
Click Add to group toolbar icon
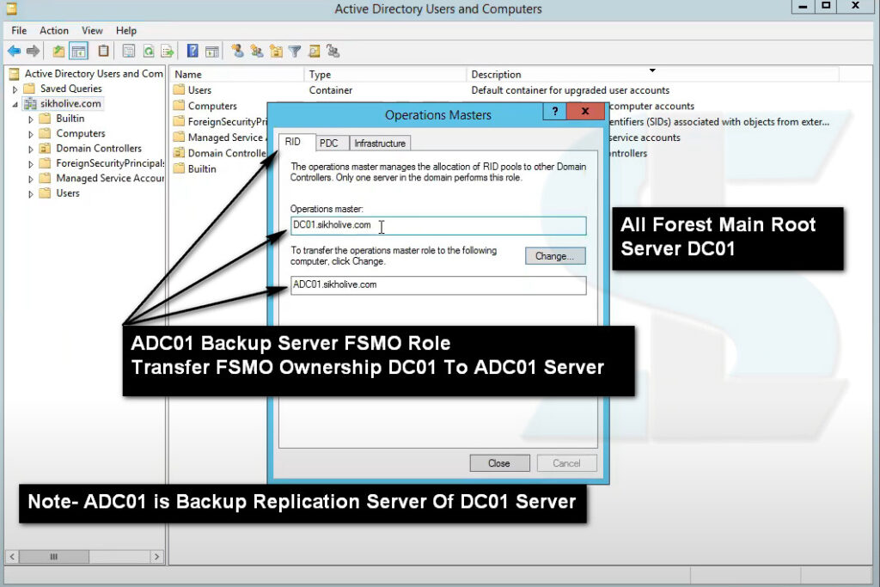[x=333, y=52]
